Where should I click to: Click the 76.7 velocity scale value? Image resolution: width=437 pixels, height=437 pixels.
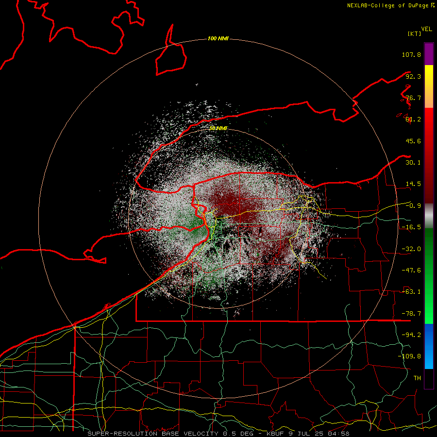(413, 98)
